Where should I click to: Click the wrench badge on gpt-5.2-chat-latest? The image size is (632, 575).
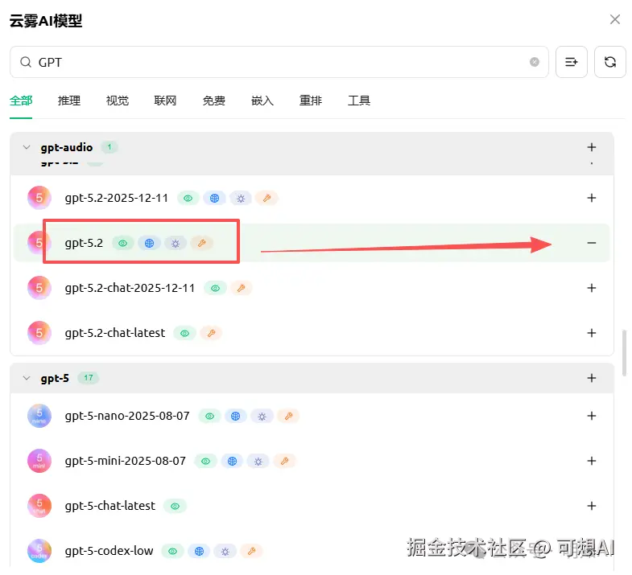click(211, 334)
